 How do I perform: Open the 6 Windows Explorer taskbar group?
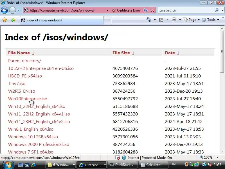click(x=60, y=165)
